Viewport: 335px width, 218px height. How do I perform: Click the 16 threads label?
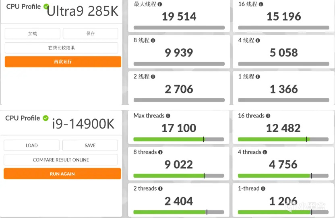[251, 116]
